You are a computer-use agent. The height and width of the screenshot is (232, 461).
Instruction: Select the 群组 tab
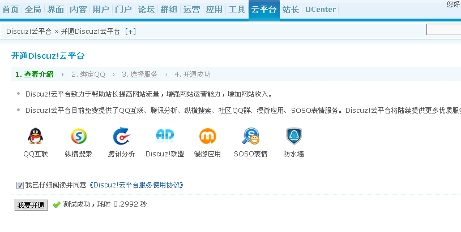(169, 10)
